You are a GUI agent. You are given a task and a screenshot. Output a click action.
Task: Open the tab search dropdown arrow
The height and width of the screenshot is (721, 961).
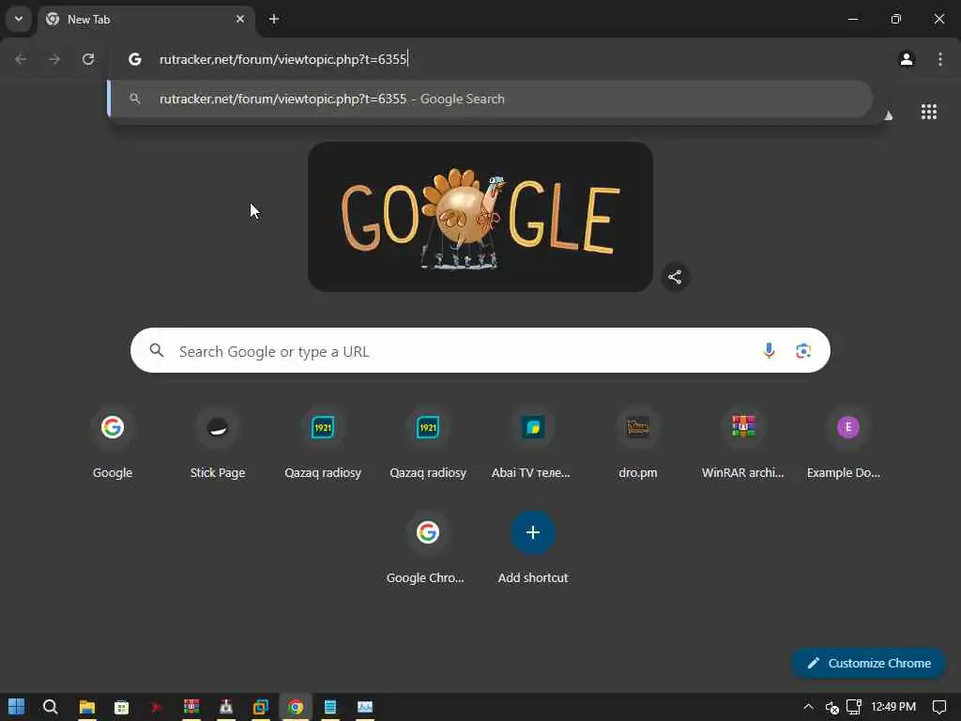[x=19, y=19]
